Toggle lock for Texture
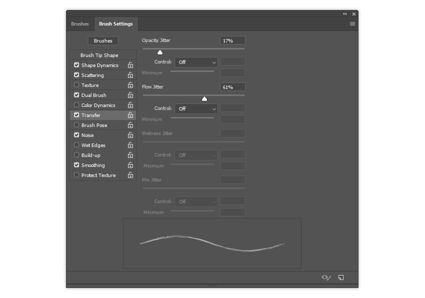The width and height of the screenshot is (425, 298). click(x=130, y=85)
